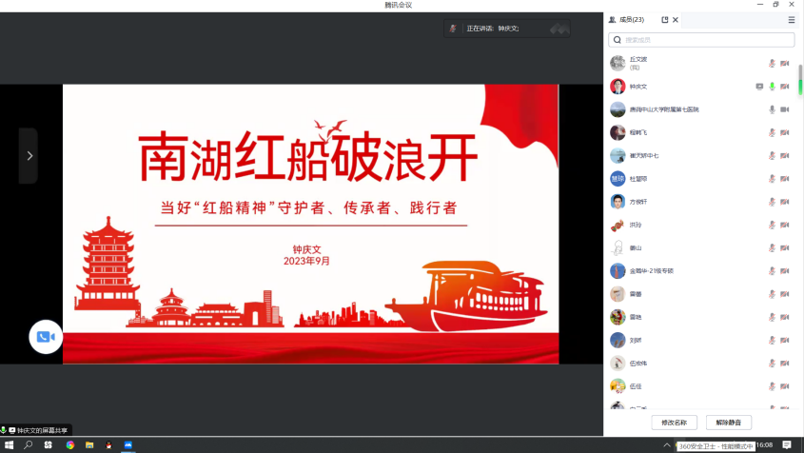
Task: Open the notification center icon
Action: click(x=787, y=444)
